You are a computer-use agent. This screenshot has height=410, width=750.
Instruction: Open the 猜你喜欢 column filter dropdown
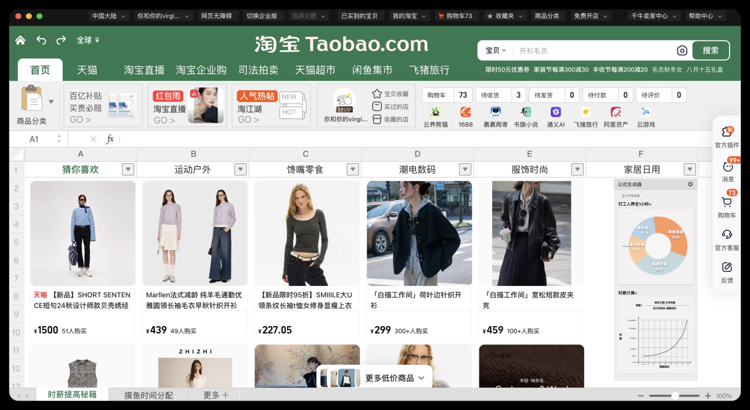(128, 169)
